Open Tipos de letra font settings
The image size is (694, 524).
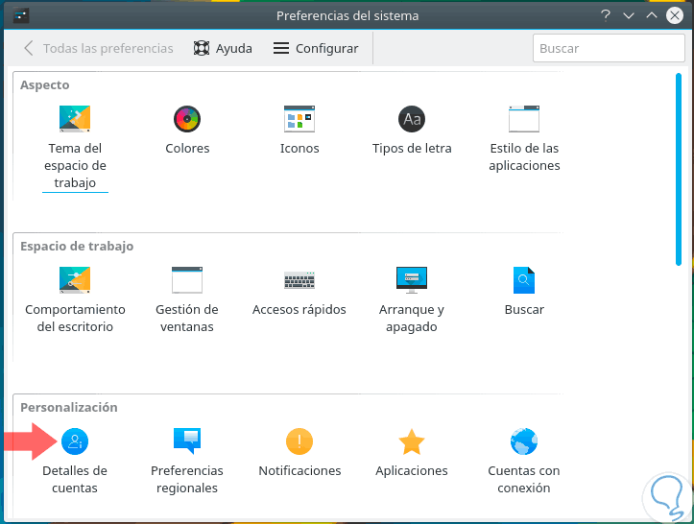[x=412, y=120]
